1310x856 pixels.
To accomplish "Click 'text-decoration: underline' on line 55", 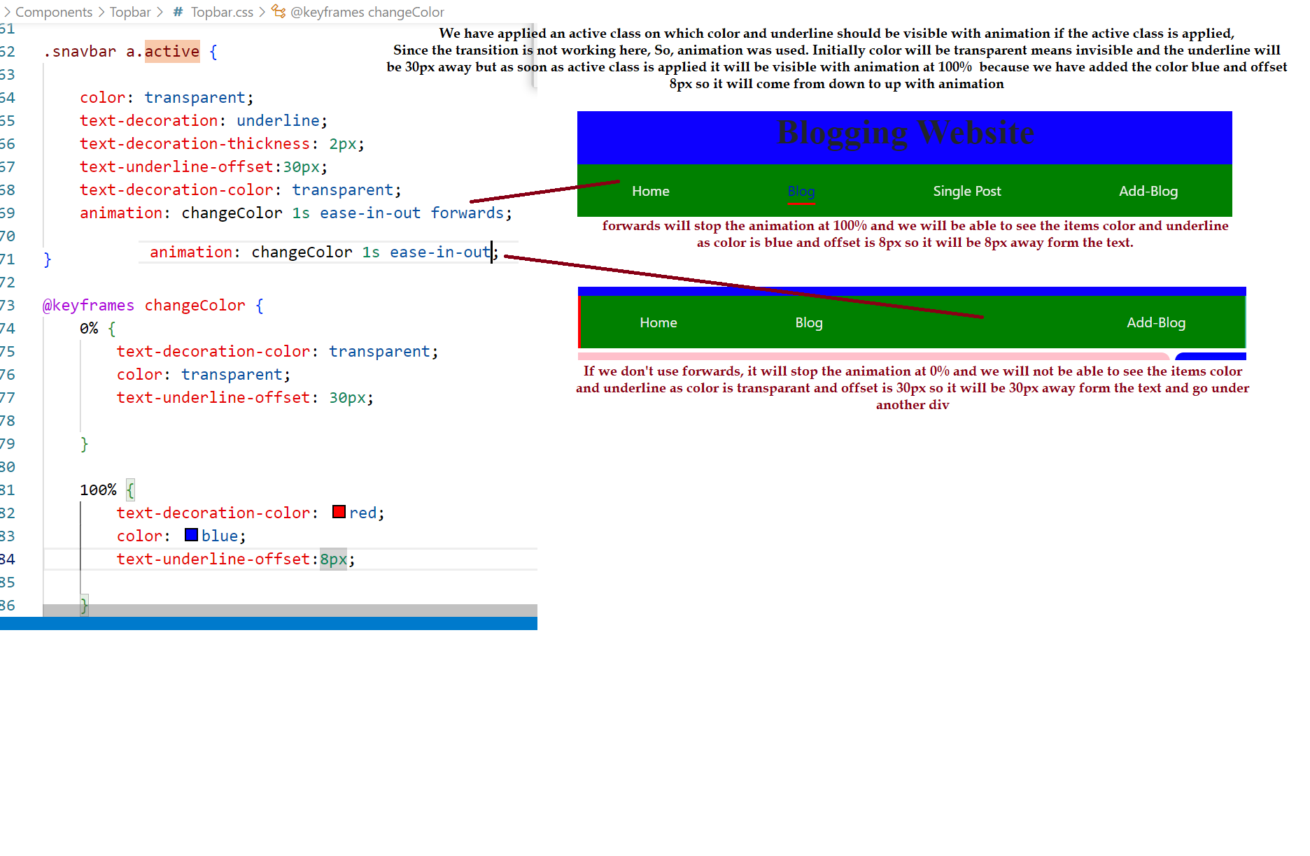I will pyautogui.click(x=204, y=120).
